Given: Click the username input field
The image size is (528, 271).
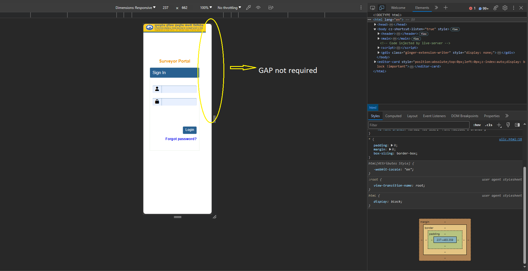Looking at the screenshot, I should coord(179,89).
